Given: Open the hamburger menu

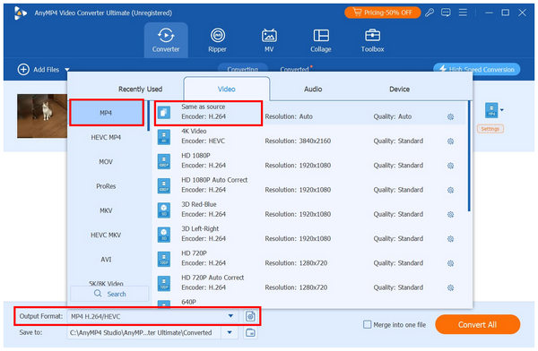Looking at the screenshot, I should point(463,13).
